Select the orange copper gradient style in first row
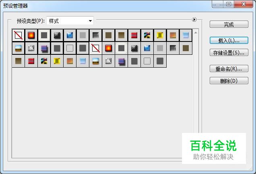The height and width of the screenshot is (174, 256). click(173, 35)
